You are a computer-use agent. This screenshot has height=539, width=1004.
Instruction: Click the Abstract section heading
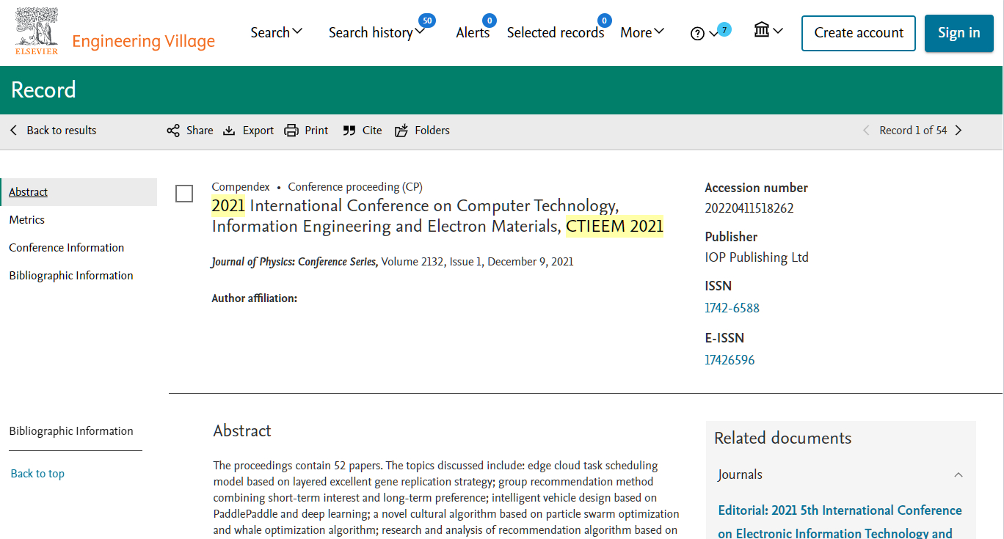(x=242, y=430)
